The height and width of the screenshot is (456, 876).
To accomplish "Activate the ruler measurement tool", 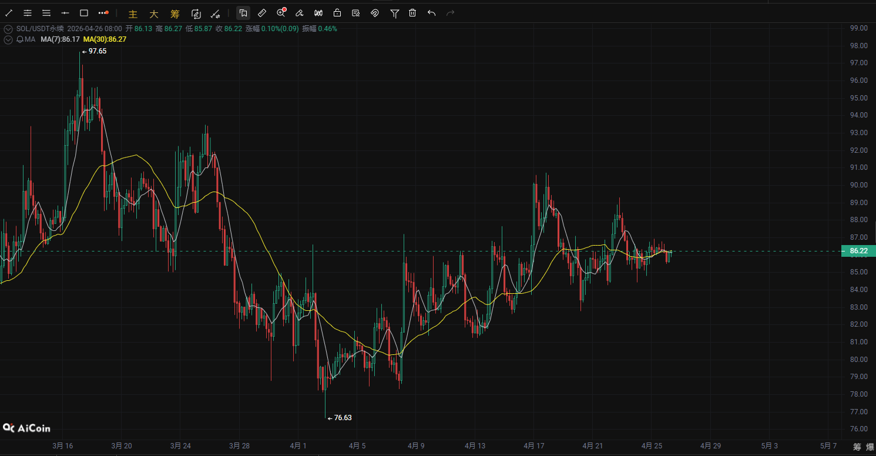I will [262, 13].
